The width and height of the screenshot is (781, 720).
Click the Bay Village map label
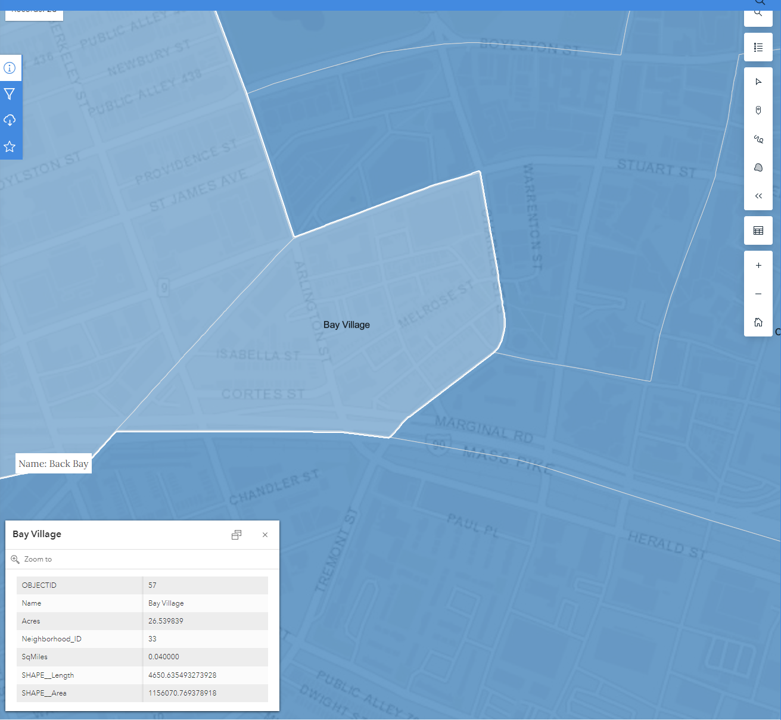tap(346, 325)
